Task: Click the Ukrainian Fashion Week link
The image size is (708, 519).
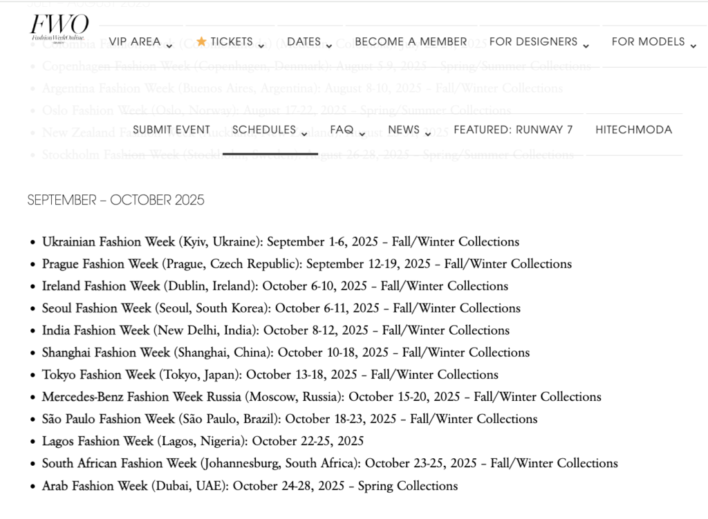Action: click(x=109, y=242)
